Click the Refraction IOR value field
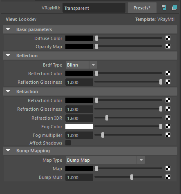181x194 pixels. [x=79, y=118]
